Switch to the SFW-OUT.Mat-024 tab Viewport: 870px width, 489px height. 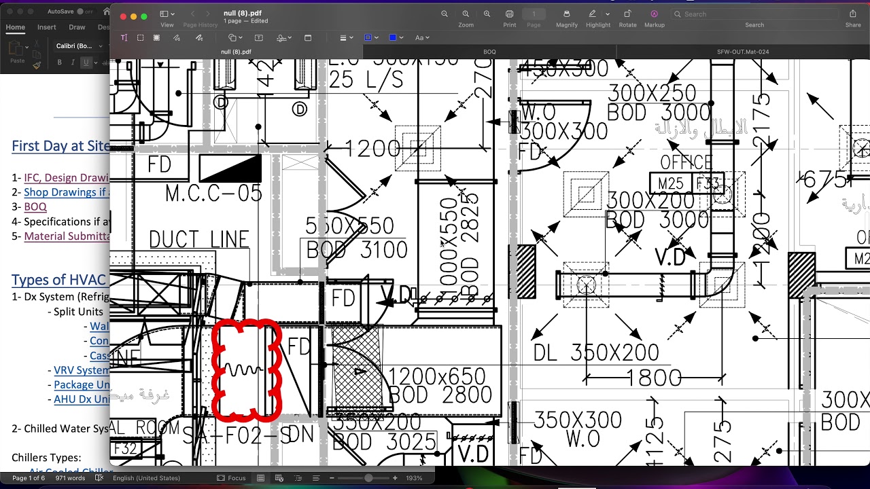(x=743, y=52)
